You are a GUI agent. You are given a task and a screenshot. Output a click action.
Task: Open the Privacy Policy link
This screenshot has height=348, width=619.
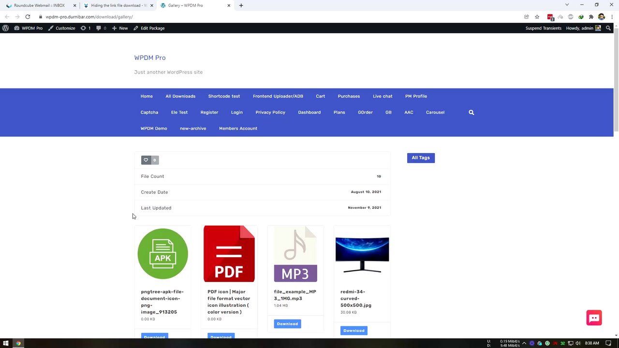pyautogui.click(x=270, y=112)
